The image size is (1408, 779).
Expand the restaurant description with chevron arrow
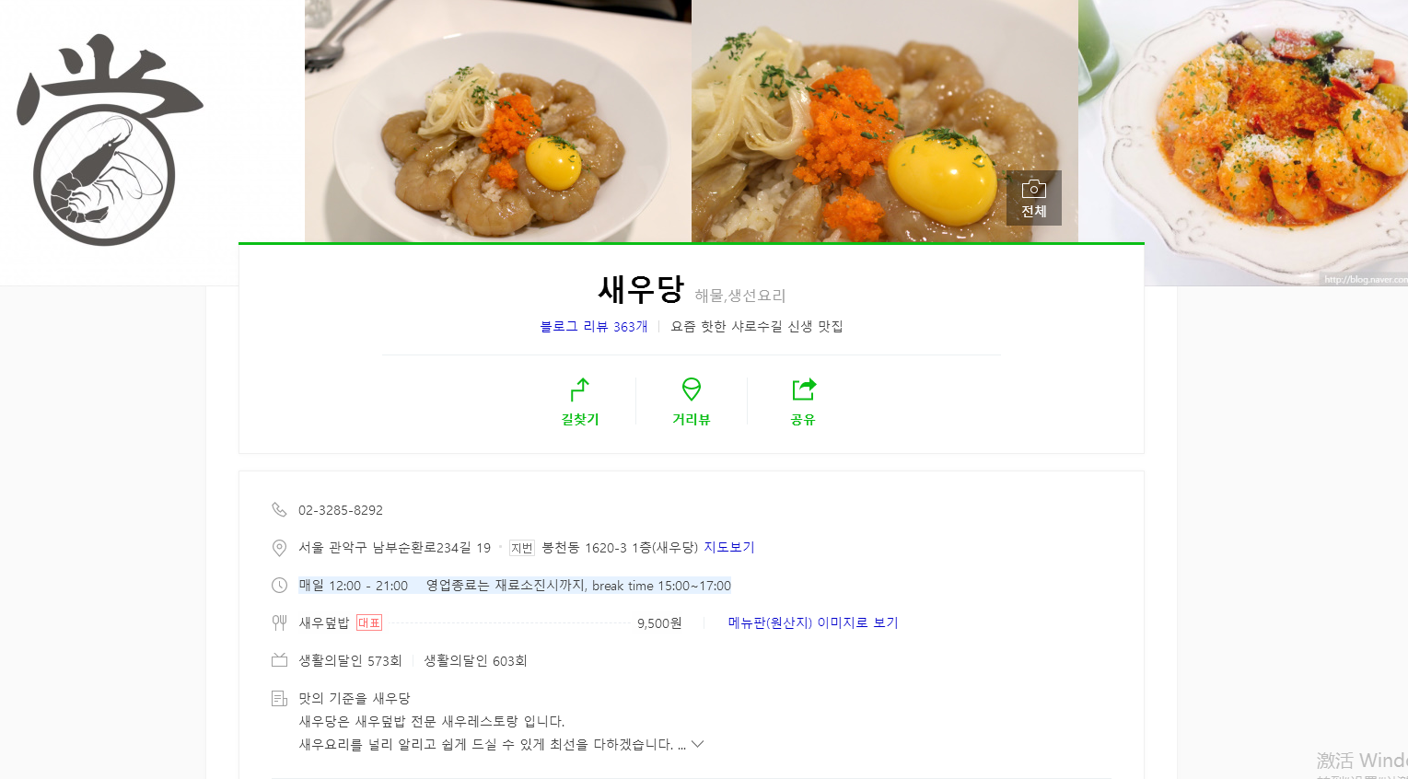697,744
